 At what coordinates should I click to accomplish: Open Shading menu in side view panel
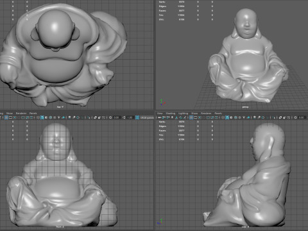tap(171, 114)
